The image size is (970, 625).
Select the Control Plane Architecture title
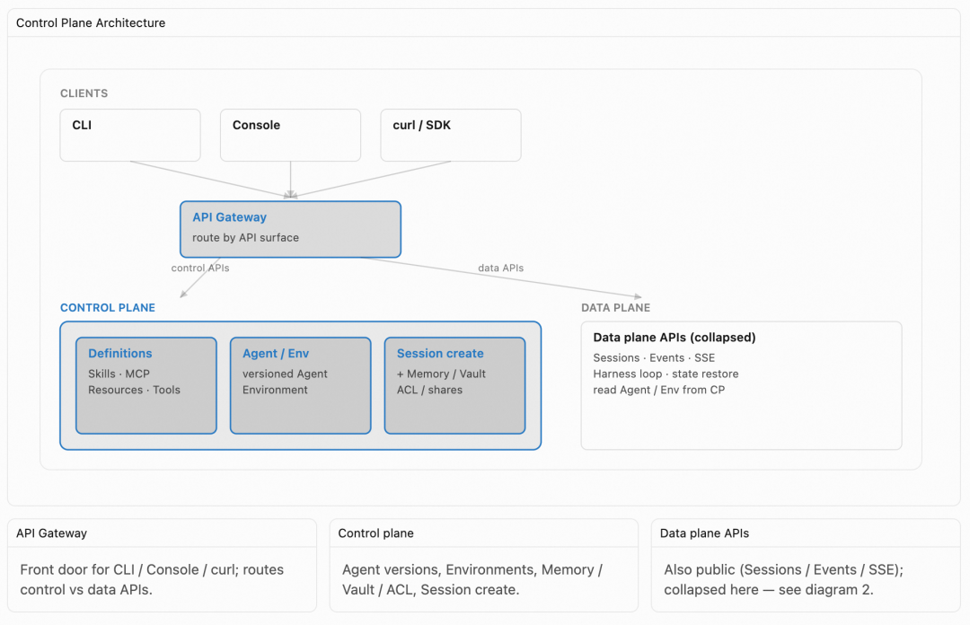click(x=91, y=22)
